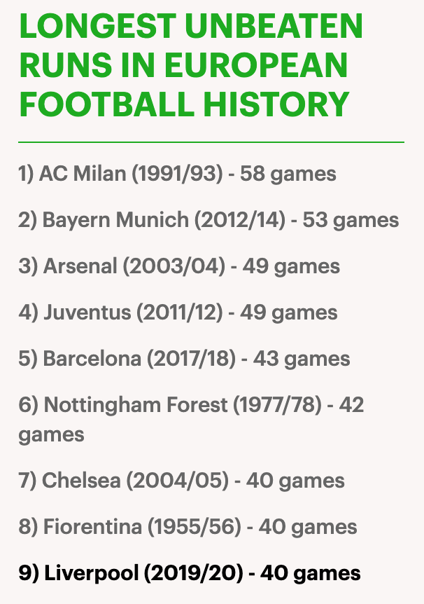Click the Fiorentina 1955/56 entry
Screen dimensions: 424x604
pyautogui.click(x=188, y=528)
